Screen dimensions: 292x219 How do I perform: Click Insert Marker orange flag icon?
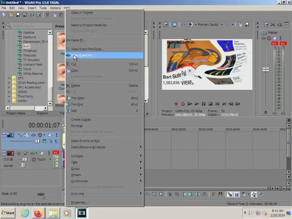click(x=213, y=194)
